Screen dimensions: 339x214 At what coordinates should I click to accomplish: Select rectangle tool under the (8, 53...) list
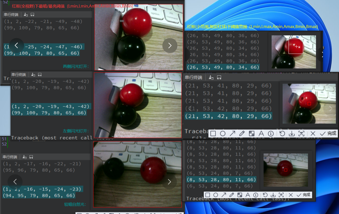207,195
